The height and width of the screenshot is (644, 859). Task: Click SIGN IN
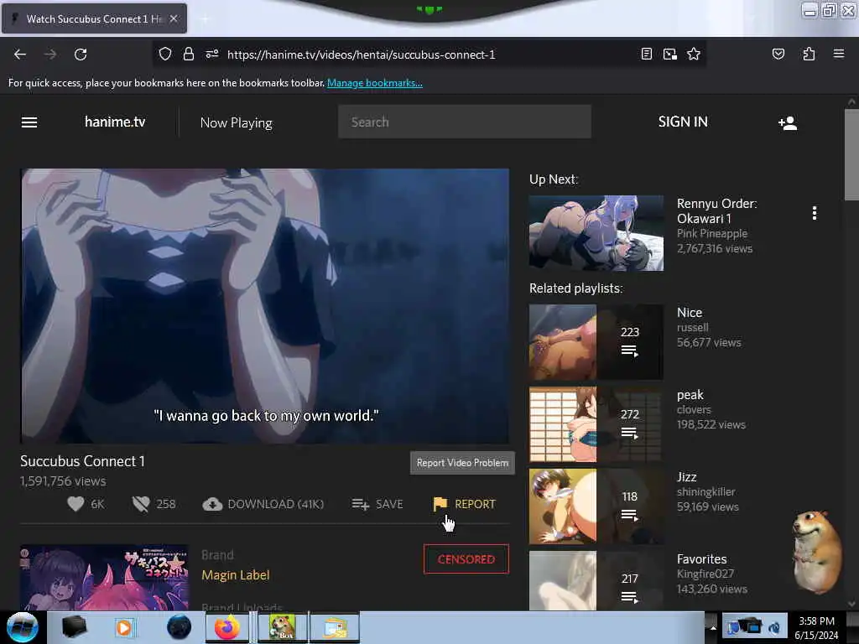tap(683, 122)
